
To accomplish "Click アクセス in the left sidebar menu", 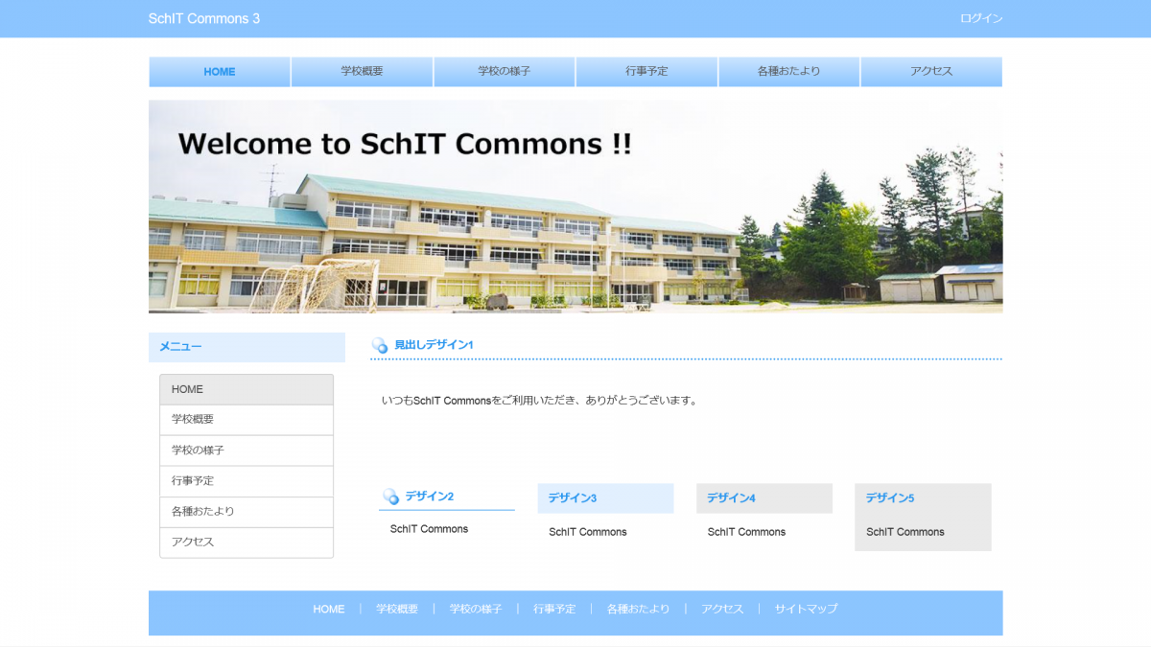I will (x=247, y=543).
